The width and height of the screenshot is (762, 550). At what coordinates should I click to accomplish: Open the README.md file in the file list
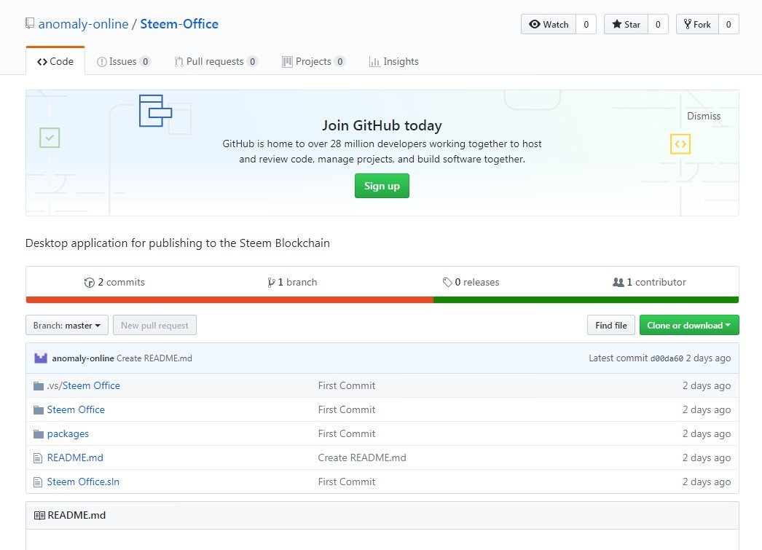click(75, 457)
